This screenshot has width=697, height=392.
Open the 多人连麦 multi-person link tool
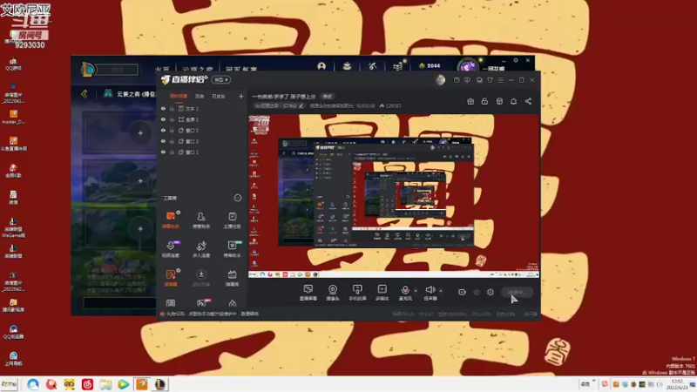coord(201,248)
